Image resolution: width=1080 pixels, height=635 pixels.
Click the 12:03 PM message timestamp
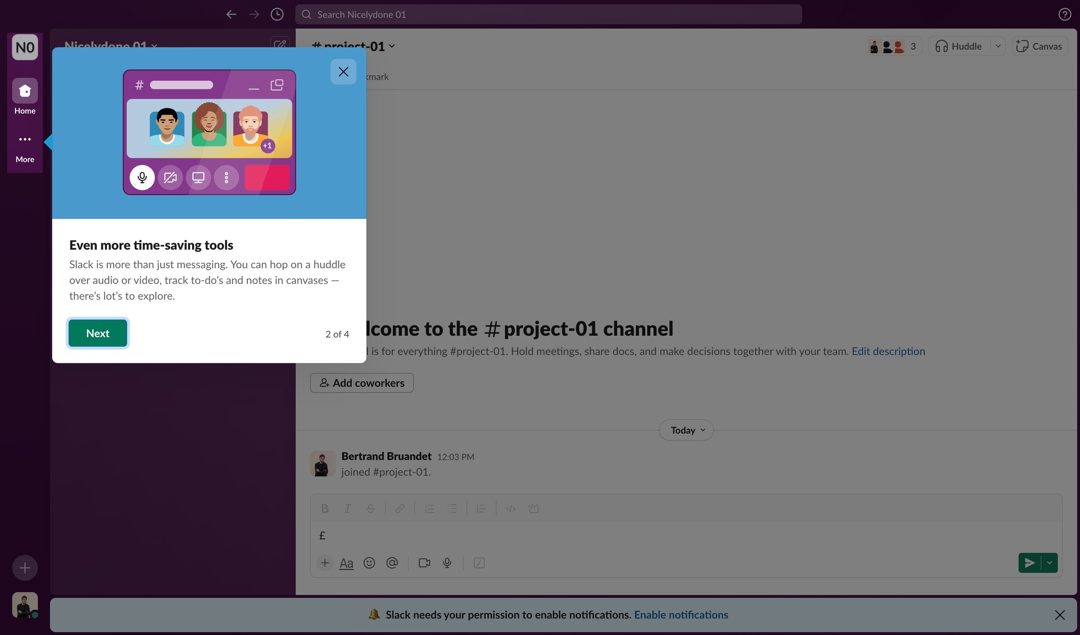(x=455, y=457)
